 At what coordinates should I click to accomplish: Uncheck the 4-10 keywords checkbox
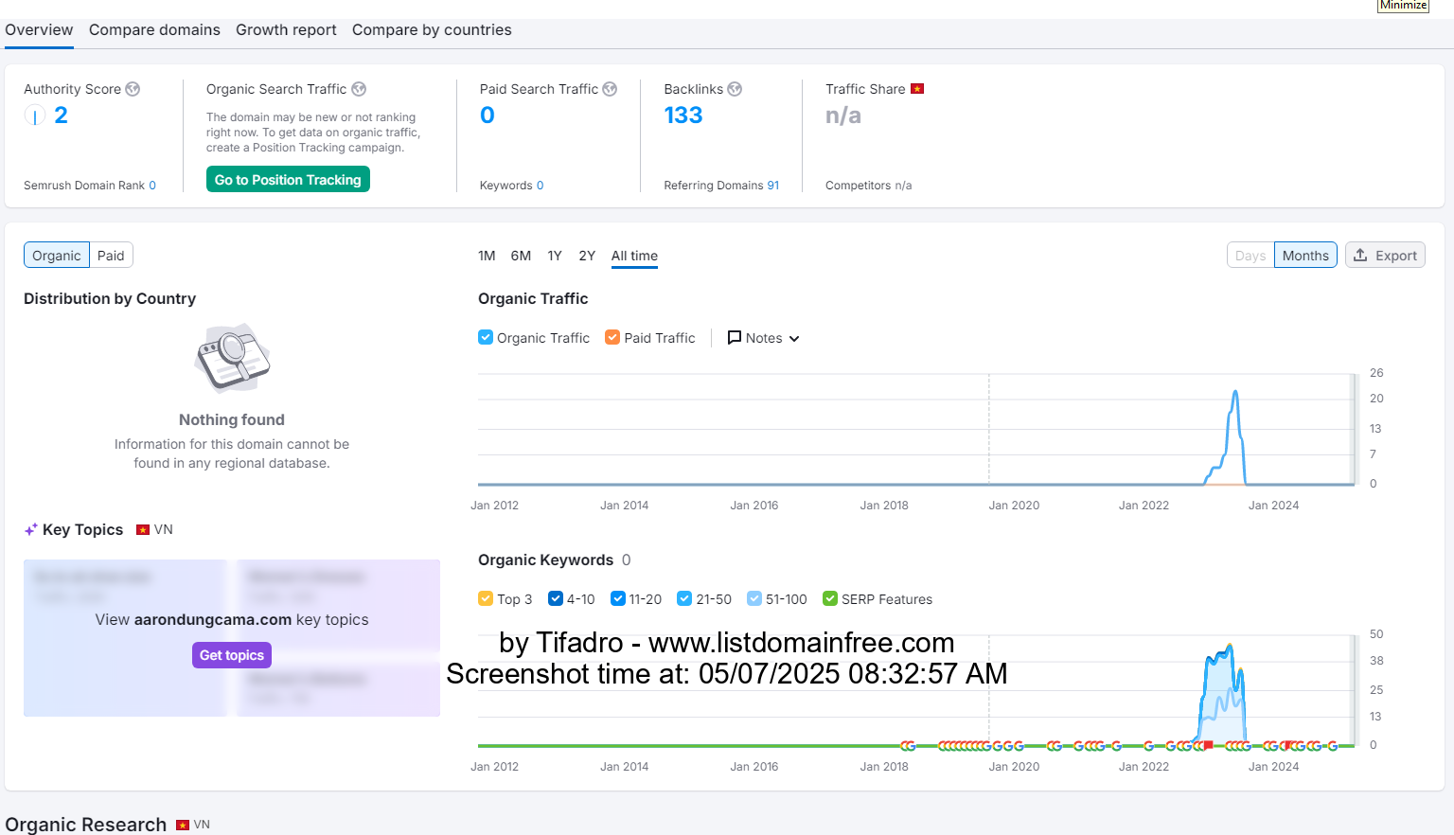(x=556, y=598)
